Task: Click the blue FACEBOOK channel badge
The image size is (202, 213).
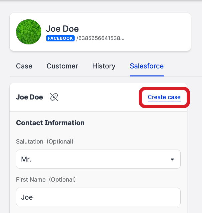Action: [60, 38]
